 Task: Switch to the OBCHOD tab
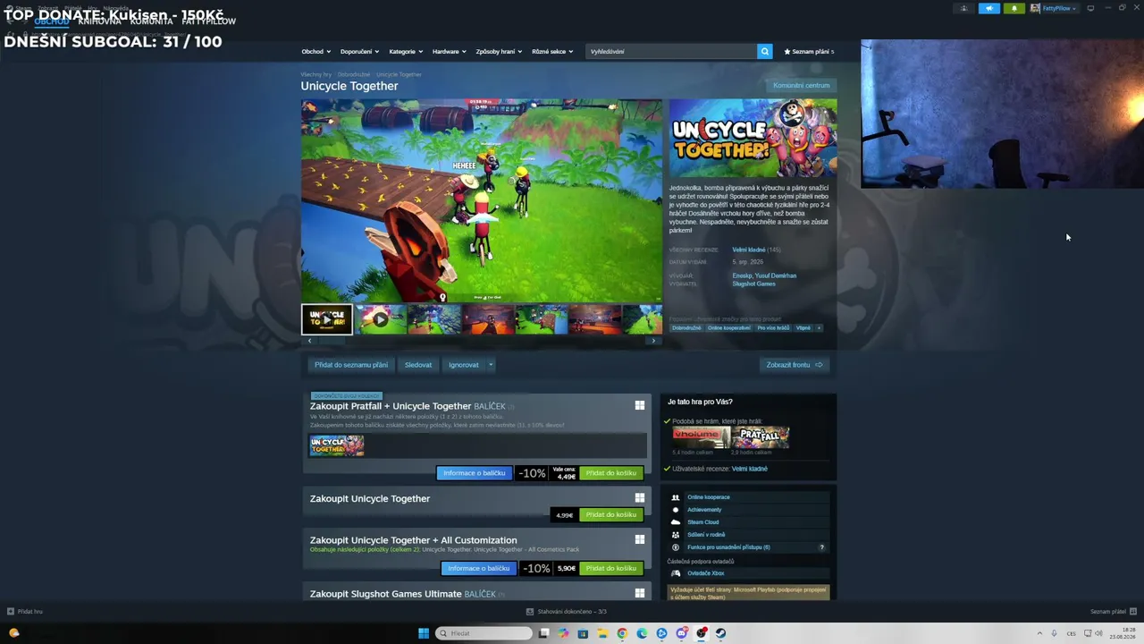tap(52, 21)
